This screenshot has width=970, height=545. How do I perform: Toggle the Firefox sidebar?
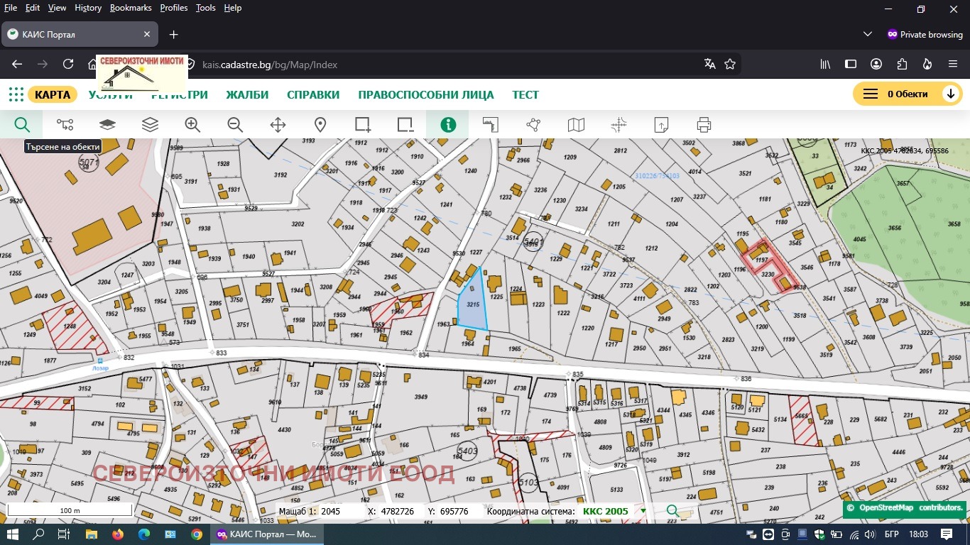(x=851, y=64)
